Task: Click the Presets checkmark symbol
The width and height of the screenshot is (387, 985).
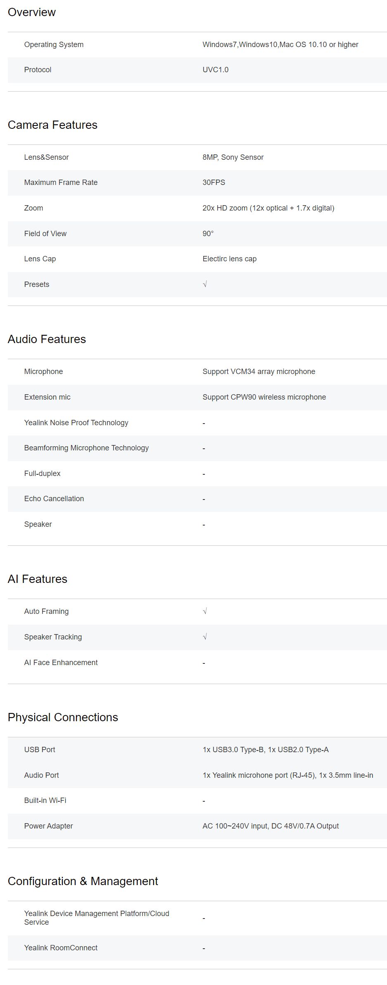Action: (205, 284)
